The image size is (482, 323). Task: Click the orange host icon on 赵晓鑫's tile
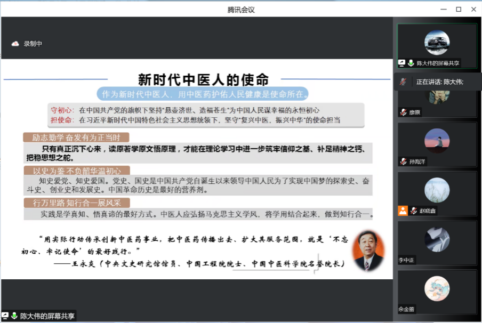click(403, 211)
